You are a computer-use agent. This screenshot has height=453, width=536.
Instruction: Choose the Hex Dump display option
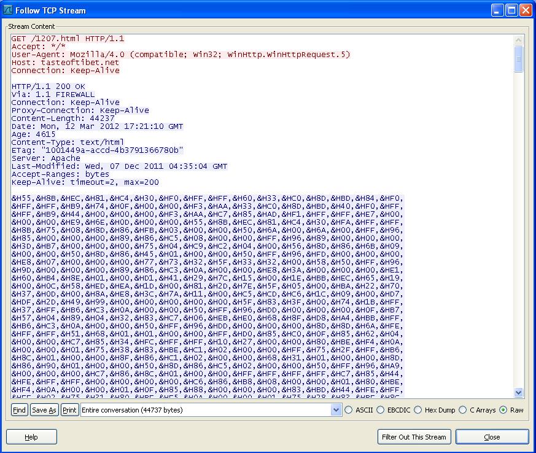(x=418, y=410)
